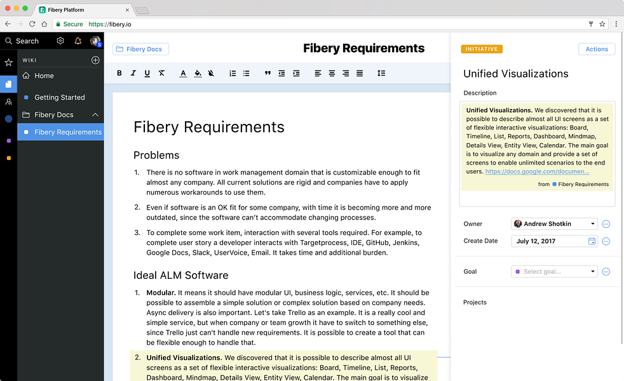Follow the 'Fibery Requirements' source link in description
Screen dimensions: 624x381
coord(581,184)
